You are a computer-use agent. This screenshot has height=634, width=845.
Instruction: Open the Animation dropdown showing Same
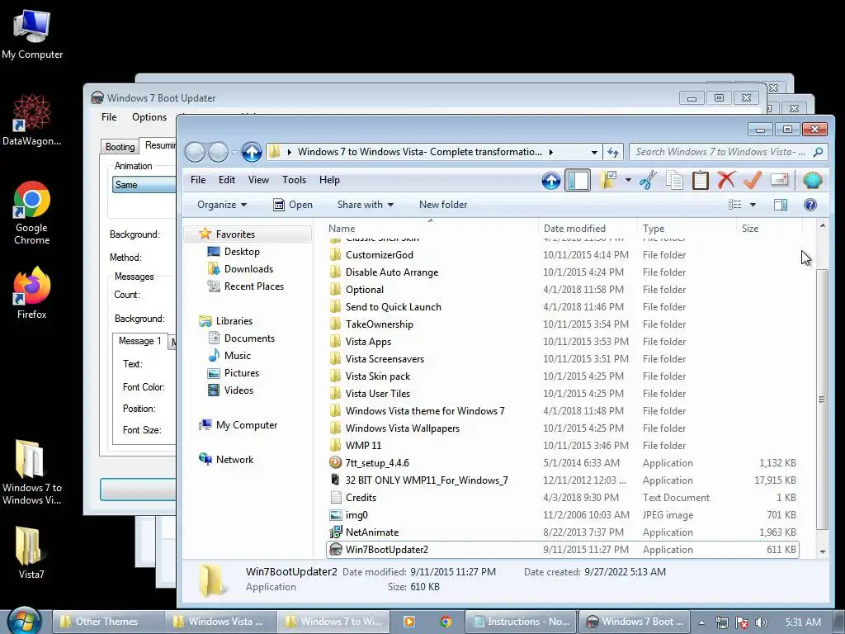(144, 185)
